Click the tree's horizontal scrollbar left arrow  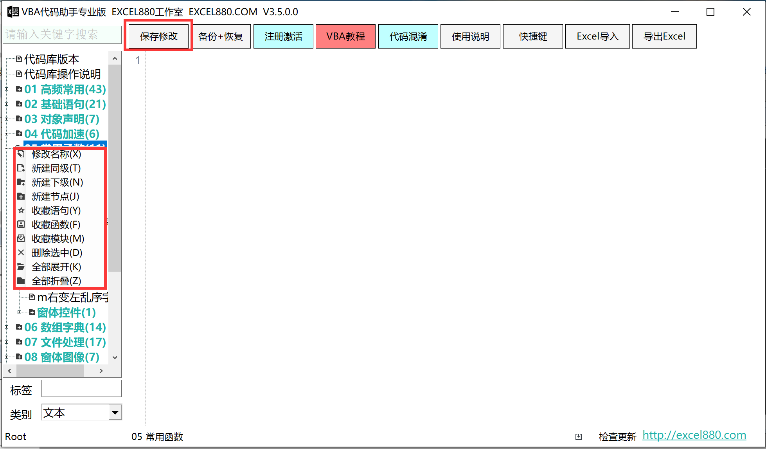tap(9, 371)
